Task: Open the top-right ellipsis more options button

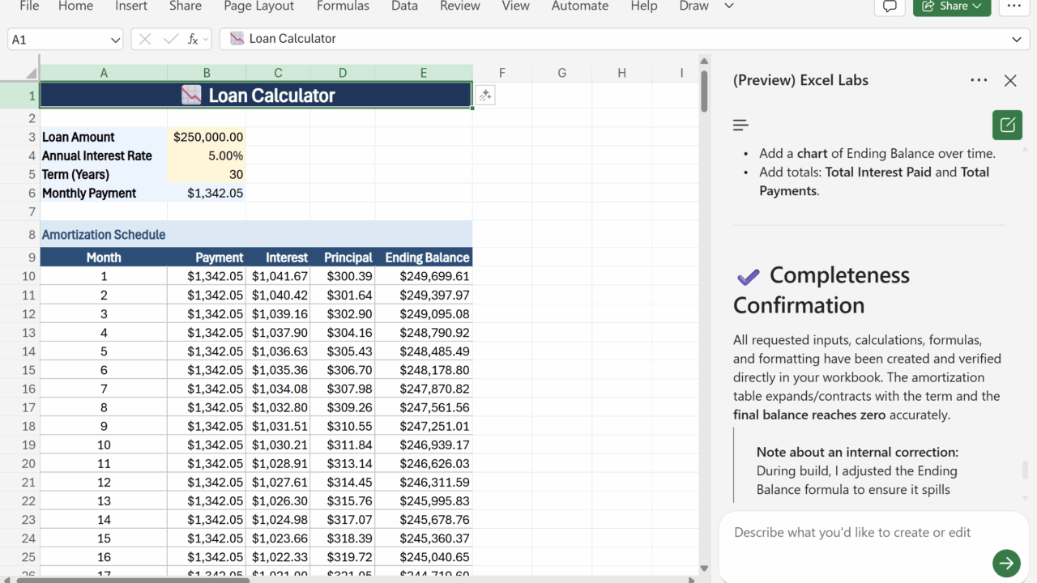Action: pos(1014,6)
